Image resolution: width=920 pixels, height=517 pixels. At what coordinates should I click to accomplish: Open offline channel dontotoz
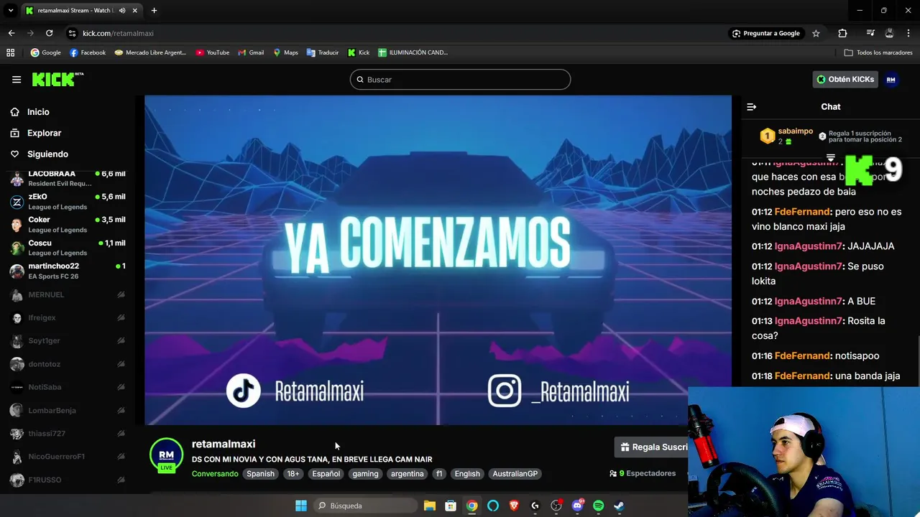(x=68, y=364)
